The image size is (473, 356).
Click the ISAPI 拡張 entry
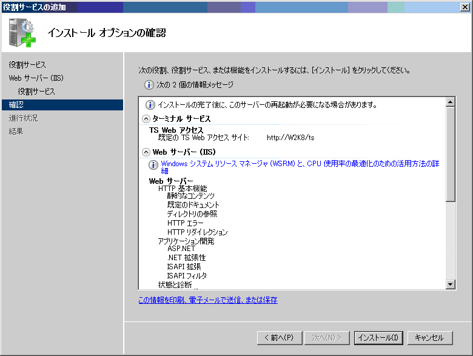[184, 267]
